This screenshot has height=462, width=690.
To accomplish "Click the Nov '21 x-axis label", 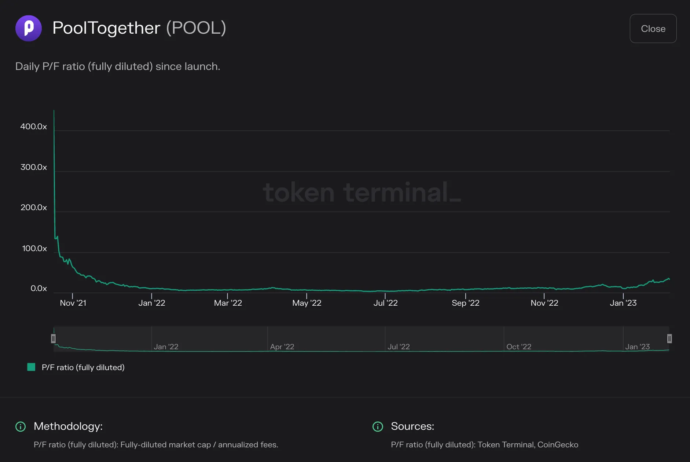I will 73,303.
